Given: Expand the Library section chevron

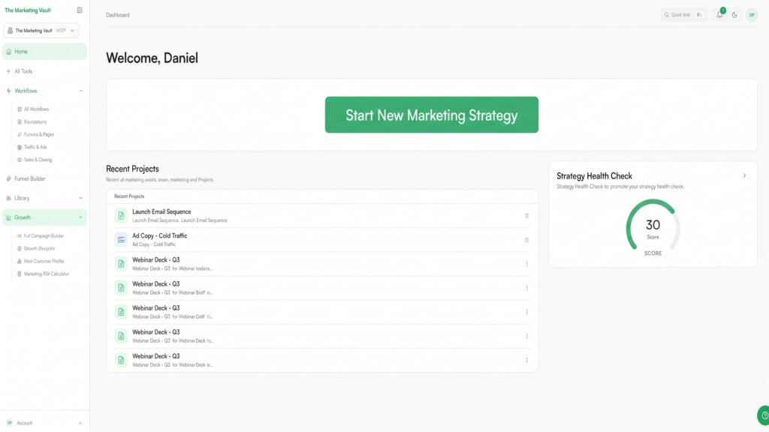Looking at the screenshot, I should tap(80, 198).
